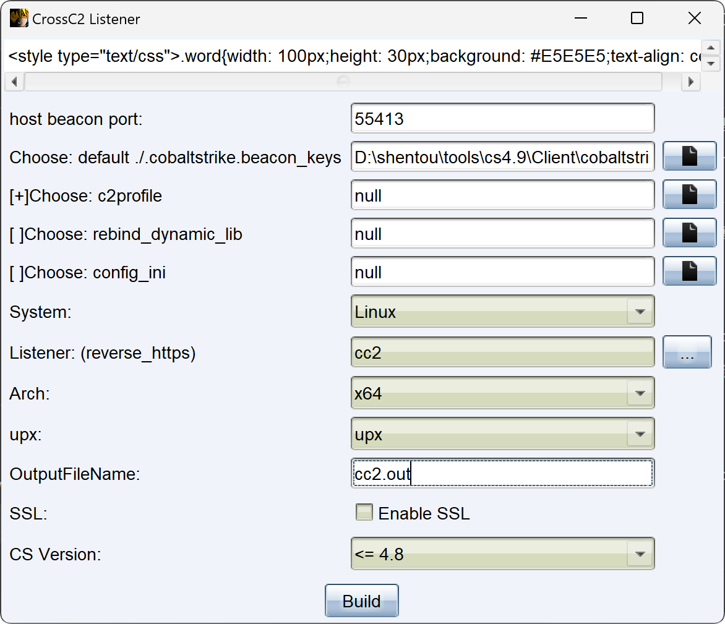This screenshot has height=624, width=725.
Task: Click the file browse icon for beacon_keys
Action: pos(689,156)
